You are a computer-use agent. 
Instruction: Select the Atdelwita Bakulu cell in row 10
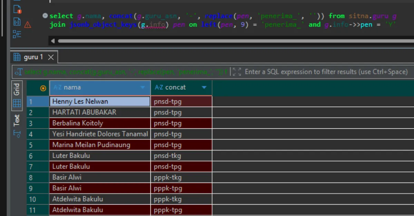point(100,199)
